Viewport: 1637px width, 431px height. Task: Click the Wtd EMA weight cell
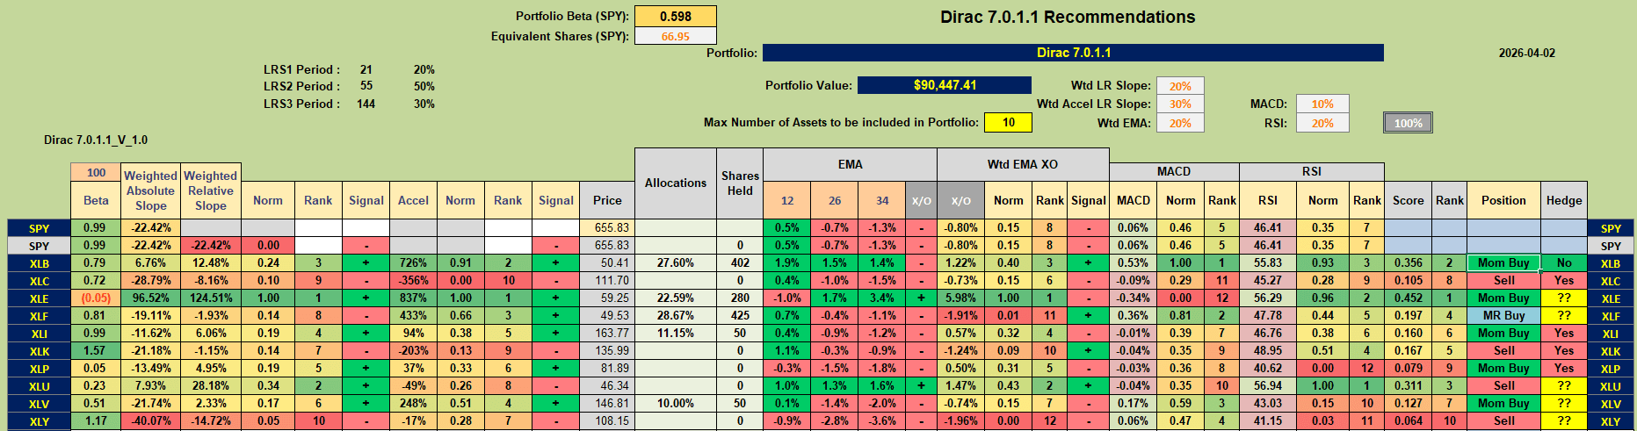[x=1180, y=123]
